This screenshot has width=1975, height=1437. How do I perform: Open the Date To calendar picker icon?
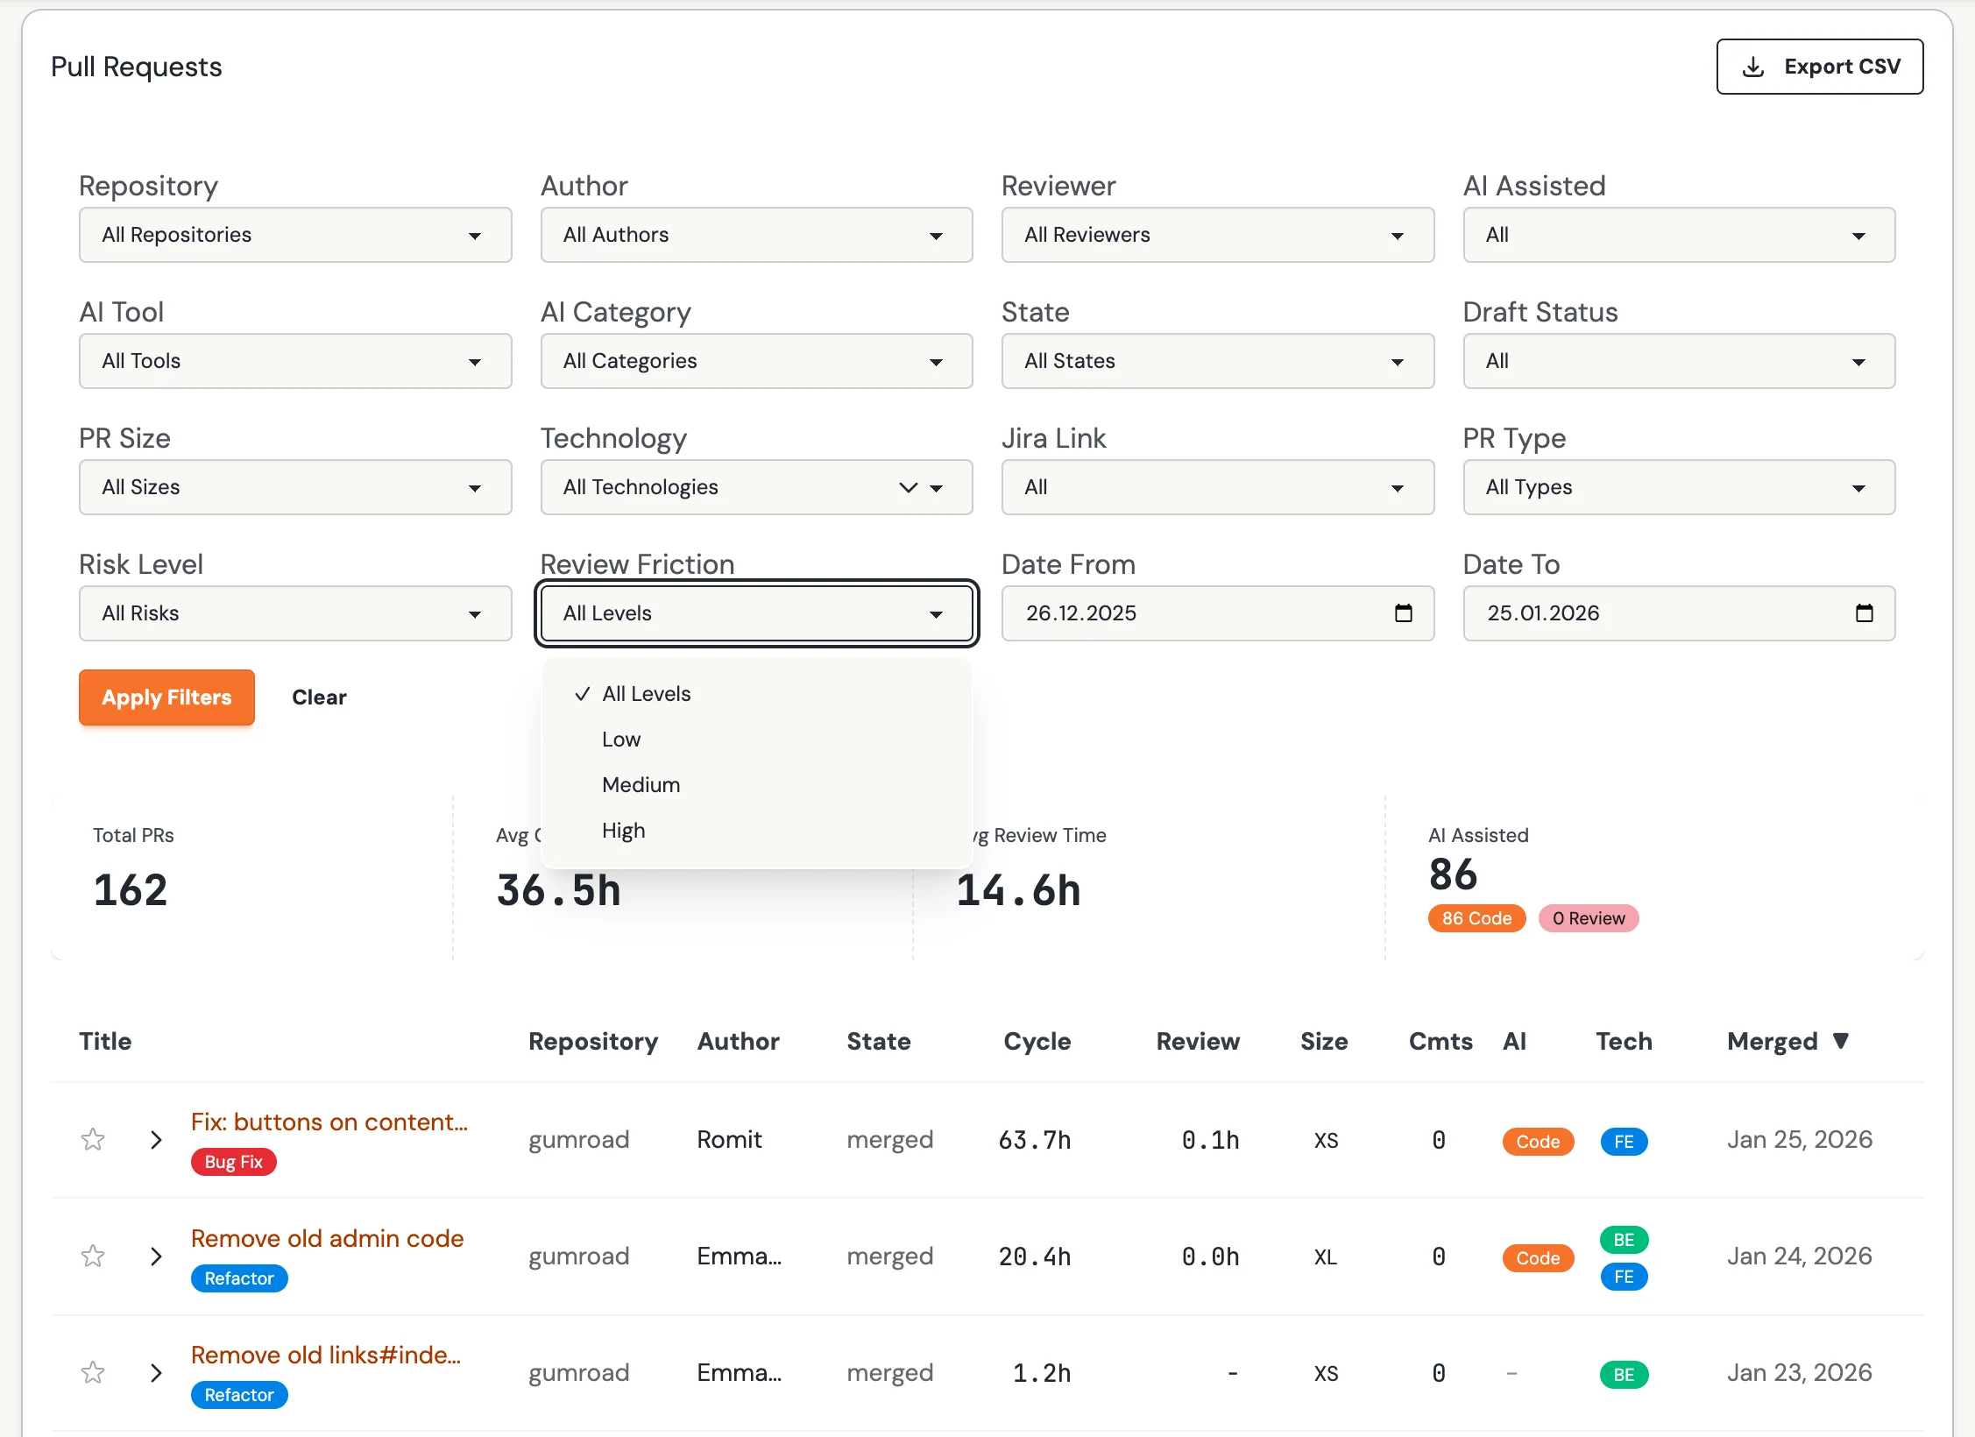[x=1864, y=613]
